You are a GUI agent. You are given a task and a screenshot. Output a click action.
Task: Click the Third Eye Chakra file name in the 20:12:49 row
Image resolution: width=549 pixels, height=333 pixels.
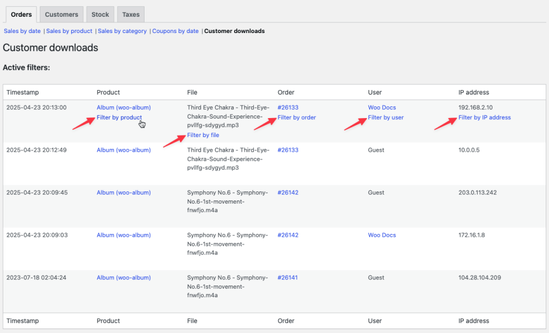pyautogui.click(x=229, y=159)
